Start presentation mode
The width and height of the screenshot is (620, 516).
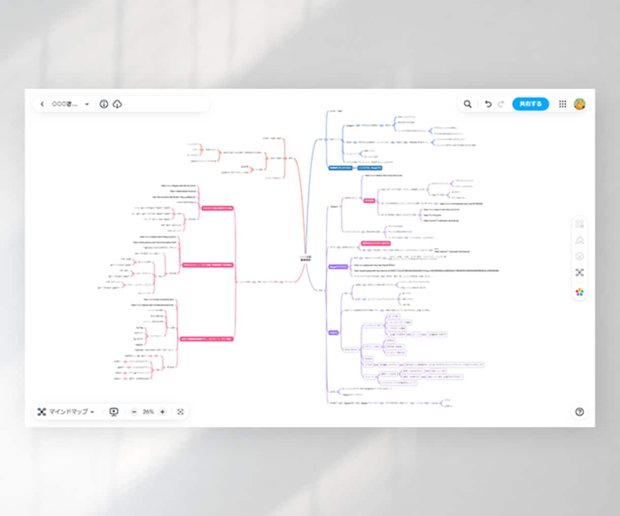pyautogui.click(x=114, y=412)
